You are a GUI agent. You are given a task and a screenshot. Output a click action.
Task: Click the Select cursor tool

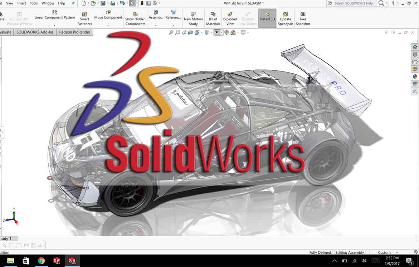(x=132, y=3)
